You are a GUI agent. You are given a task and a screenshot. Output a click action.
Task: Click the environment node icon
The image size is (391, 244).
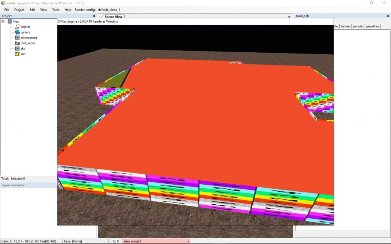(x=17, y=38)
